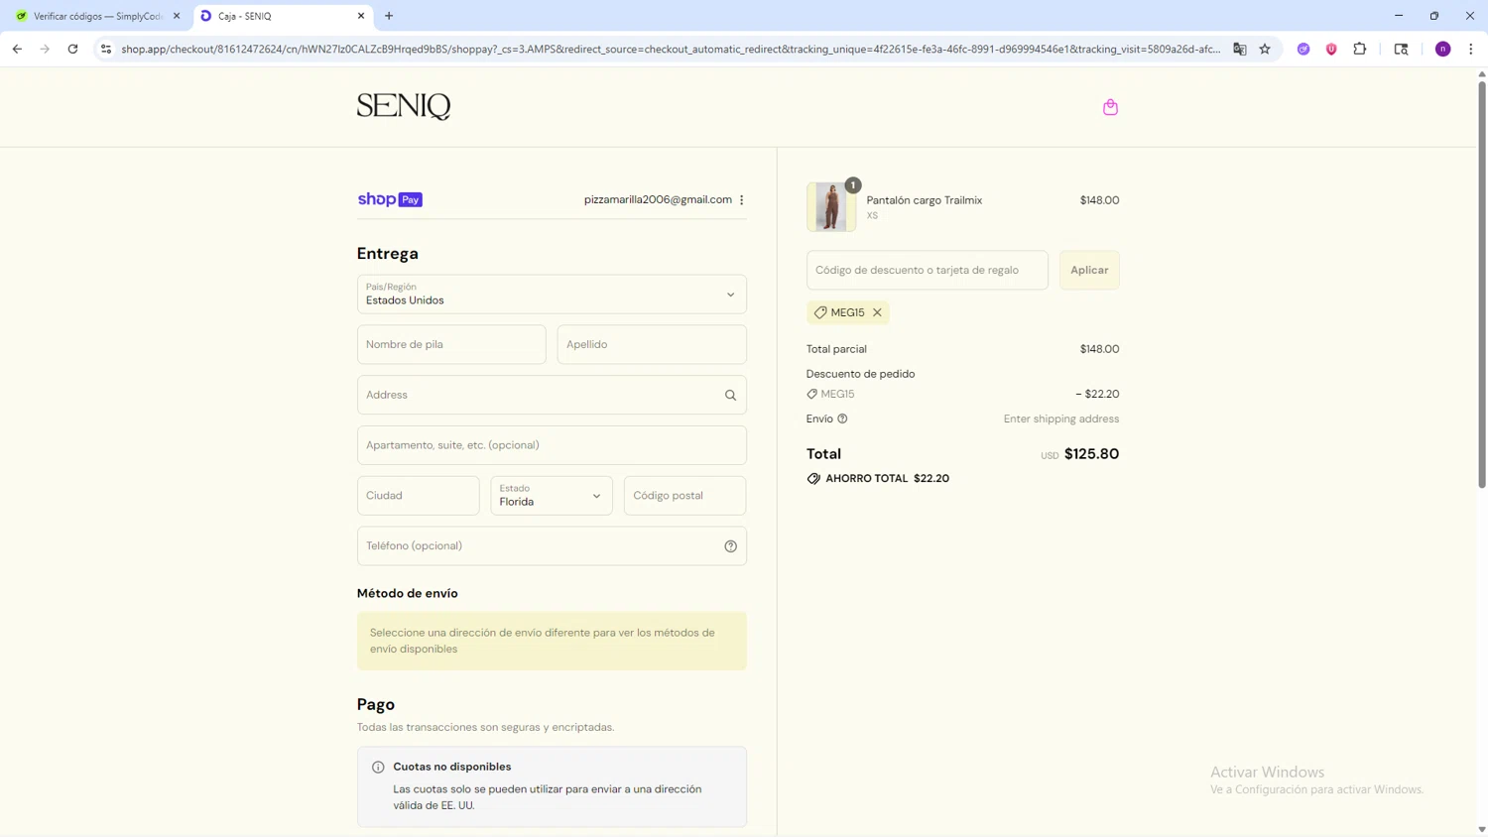
Task: Click the Descuento de pedido label
Action: (x=861, y=374)
